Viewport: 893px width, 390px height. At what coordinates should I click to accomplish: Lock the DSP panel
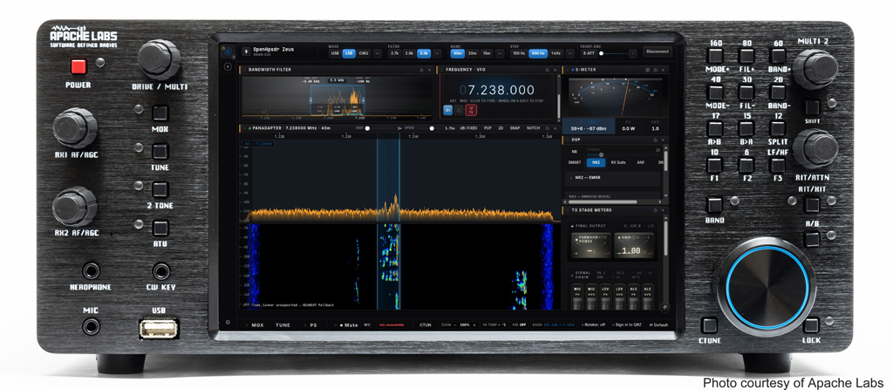655,140
